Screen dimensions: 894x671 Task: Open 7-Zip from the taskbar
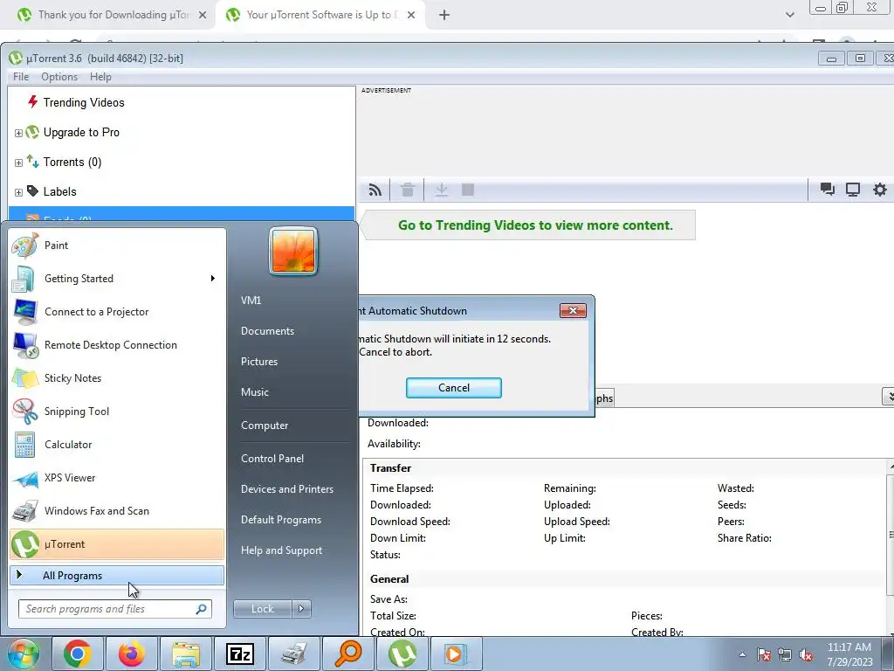pyautogui.click(x=239, y=654)
